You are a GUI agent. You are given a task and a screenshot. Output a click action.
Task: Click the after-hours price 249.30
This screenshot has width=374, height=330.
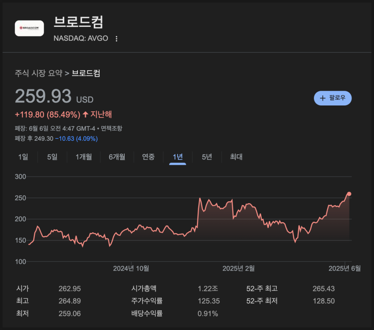click(x=44, y=138)
